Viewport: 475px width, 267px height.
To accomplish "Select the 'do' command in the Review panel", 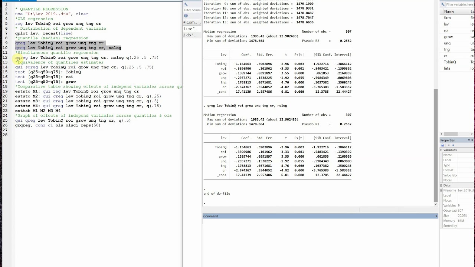I will (192, 35).
